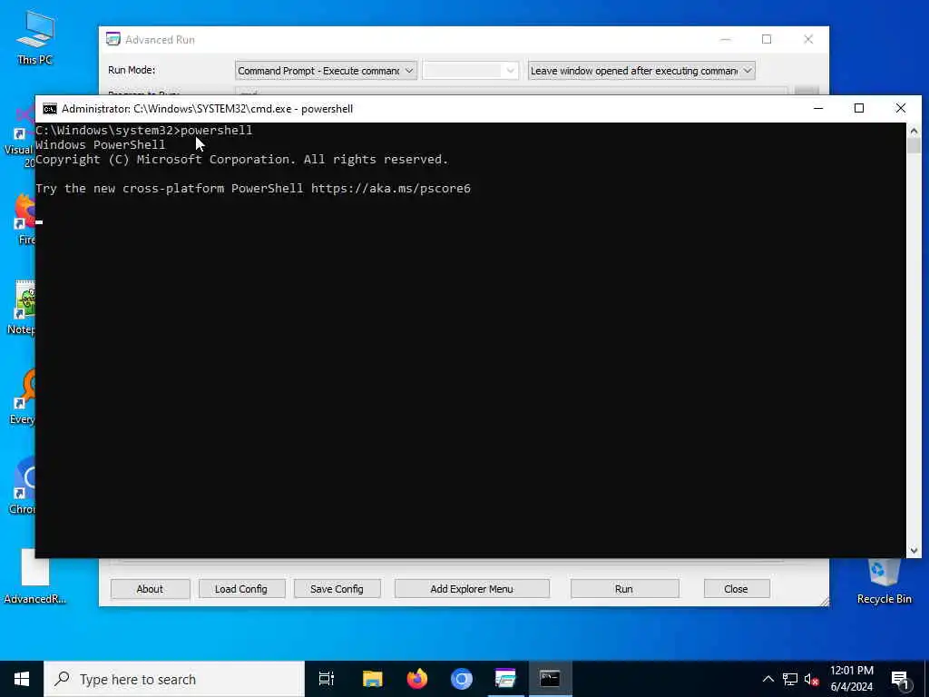Show hidden system tray icons

click(x=768, y=679)
